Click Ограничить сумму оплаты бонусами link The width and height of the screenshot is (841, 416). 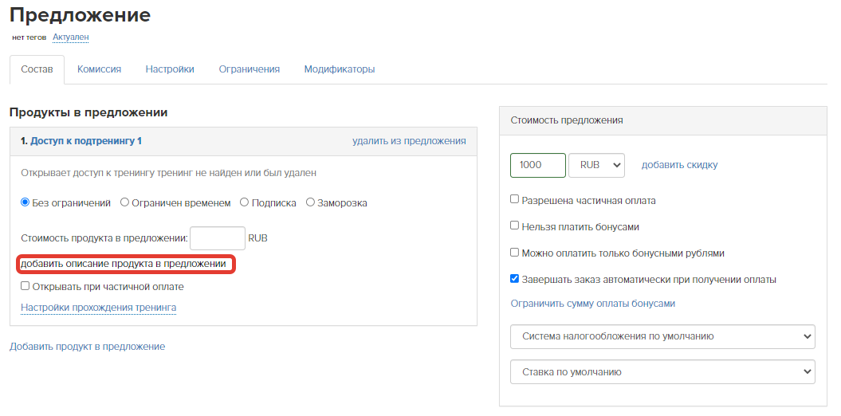pos(592,304)
